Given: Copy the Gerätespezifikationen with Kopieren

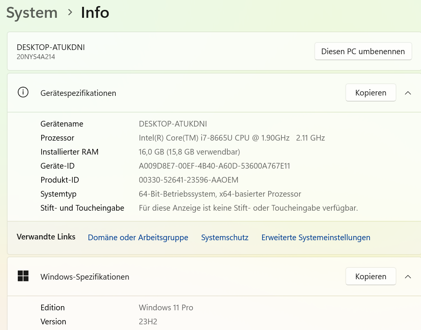Looking at the screenshot, I should click(x=371, y=92).
